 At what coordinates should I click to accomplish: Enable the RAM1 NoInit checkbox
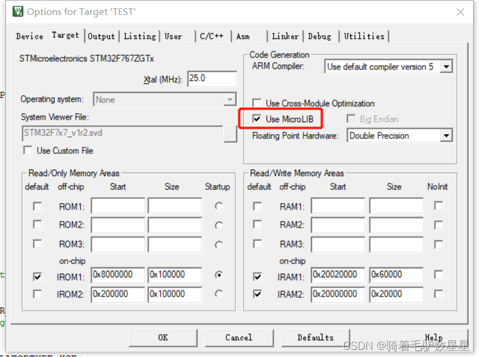(439, 205)
